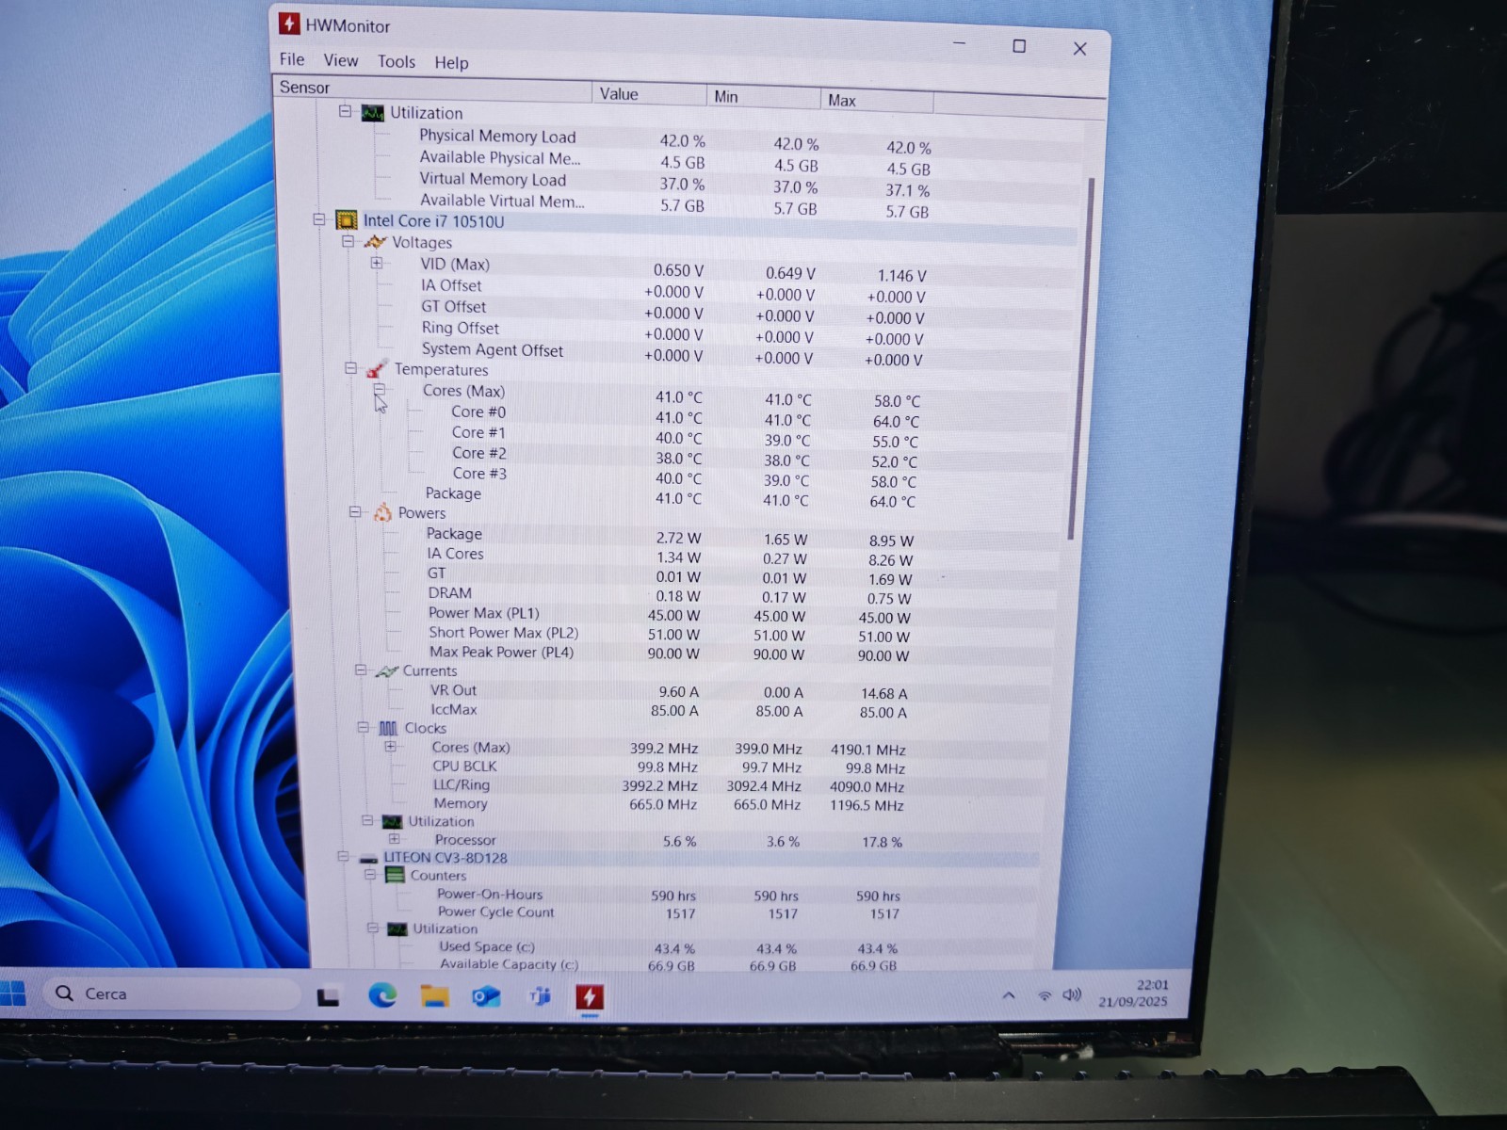Screen dimensions: 1507x1130
Task: Collapse the LITEON CV3-8D128 drive node
Action: click(x=343, y=857)
